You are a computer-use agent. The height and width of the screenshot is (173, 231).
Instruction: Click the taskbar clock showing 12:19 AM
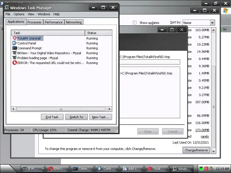(222, 169)
